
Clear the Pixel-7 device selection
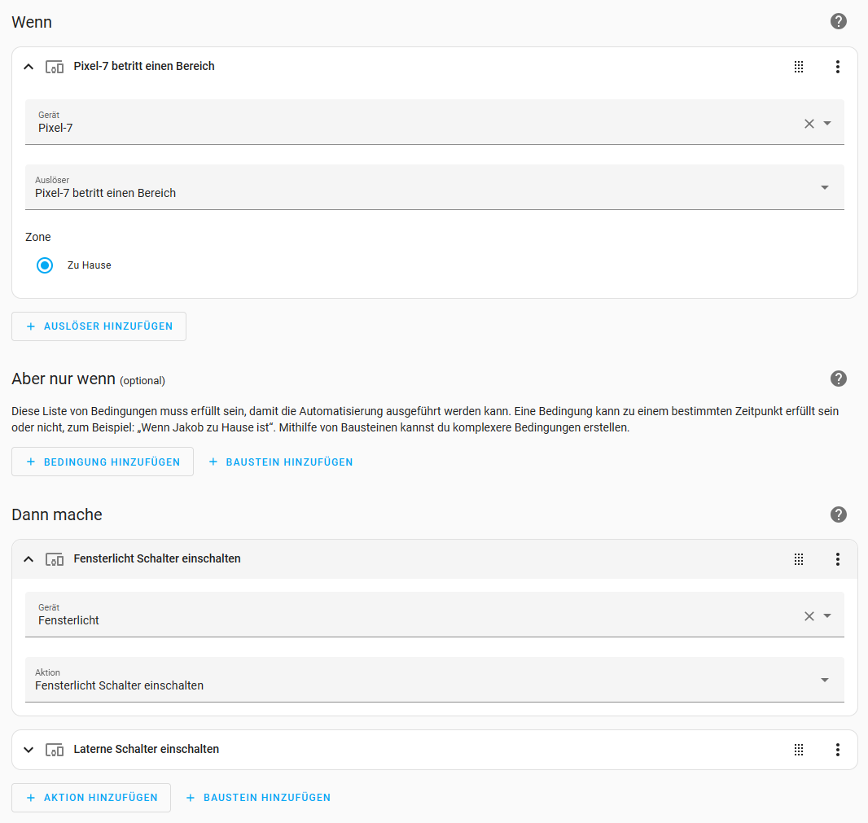point(809,124)
